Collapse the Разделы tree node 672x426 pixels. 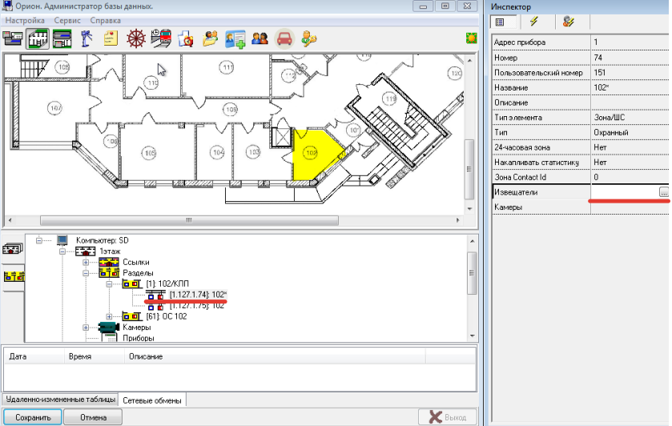click(87, 273)
